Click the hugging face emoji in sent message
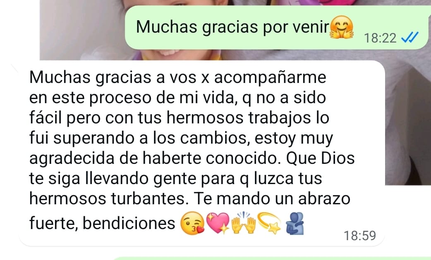 pyautogui.click(x=341, y=28)
